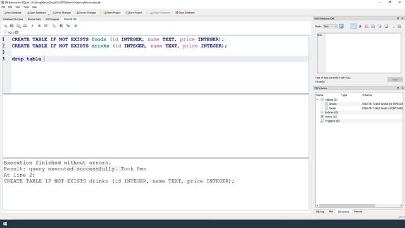This screenshot has width=405, height=228.
Task: Click Revert Changes button
Action: coord(86,13)
